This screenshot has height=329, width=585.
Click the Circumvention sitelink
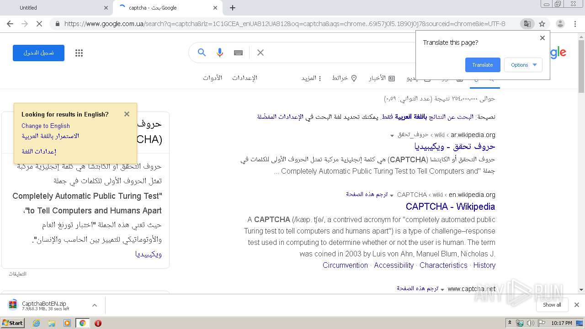point(345,265)
